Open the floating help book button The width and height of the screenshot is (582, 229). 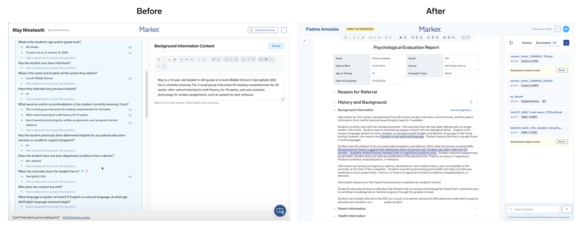(x=280, y=211)
